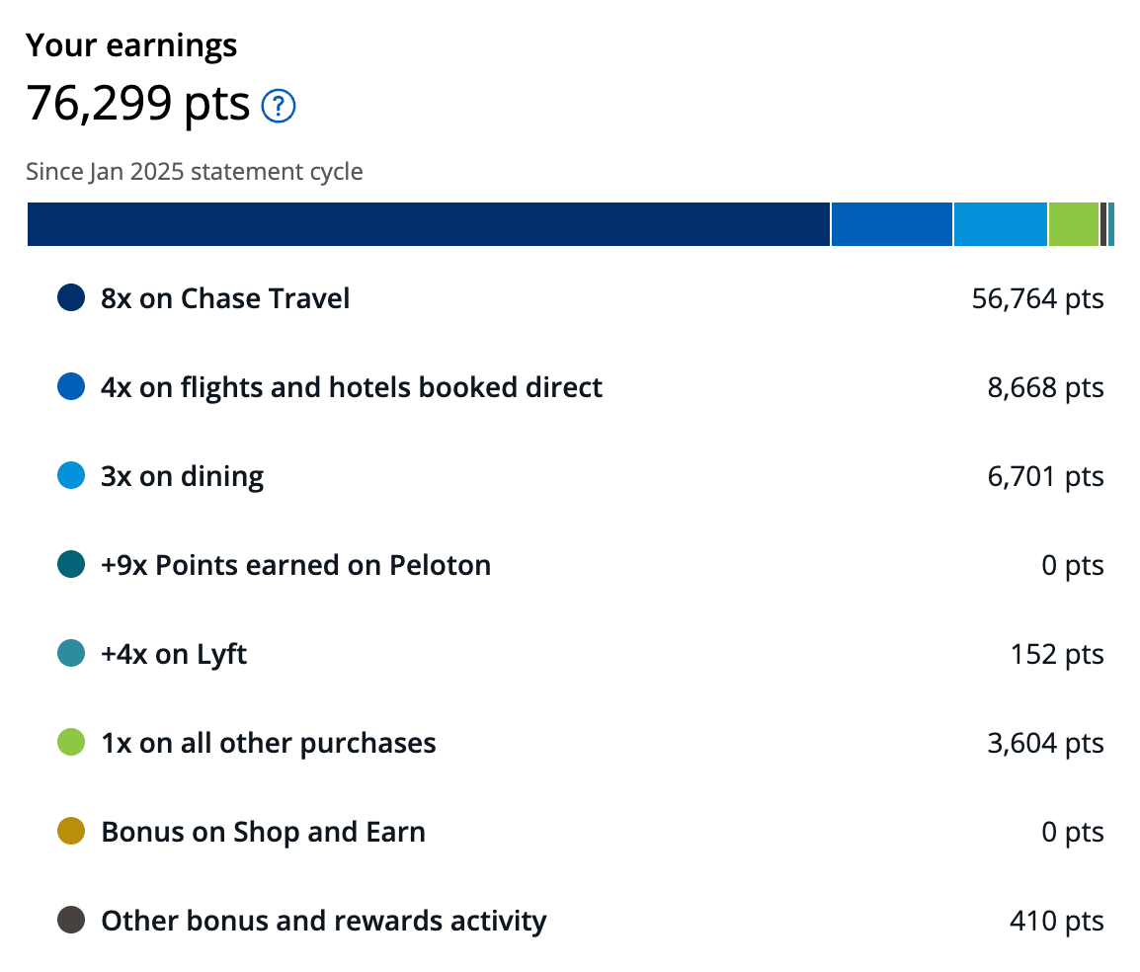Select the Bonus on Shop and Earn row
Screen dimensions: 1140x972
click(x=261, y=831)
